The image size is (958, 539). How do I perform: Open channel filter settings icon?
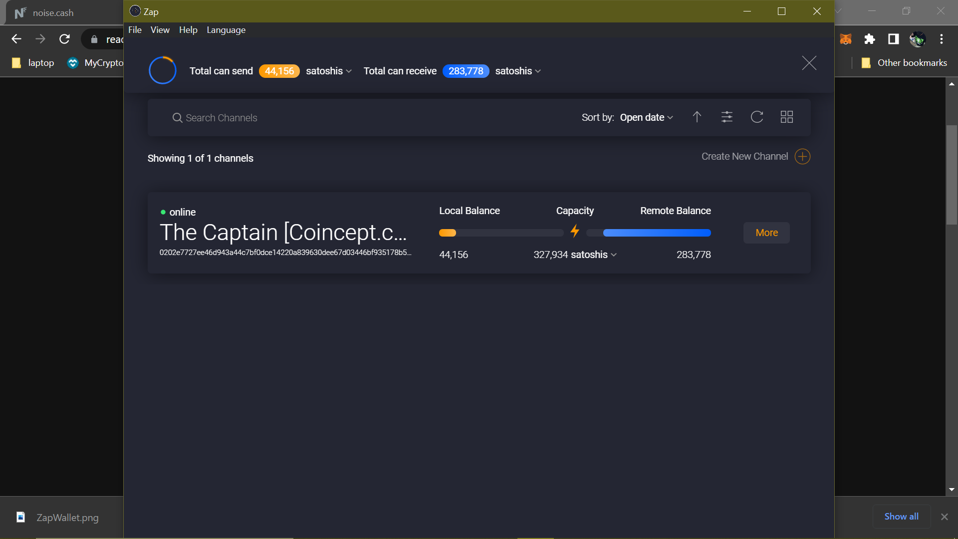tap(727, 117)
